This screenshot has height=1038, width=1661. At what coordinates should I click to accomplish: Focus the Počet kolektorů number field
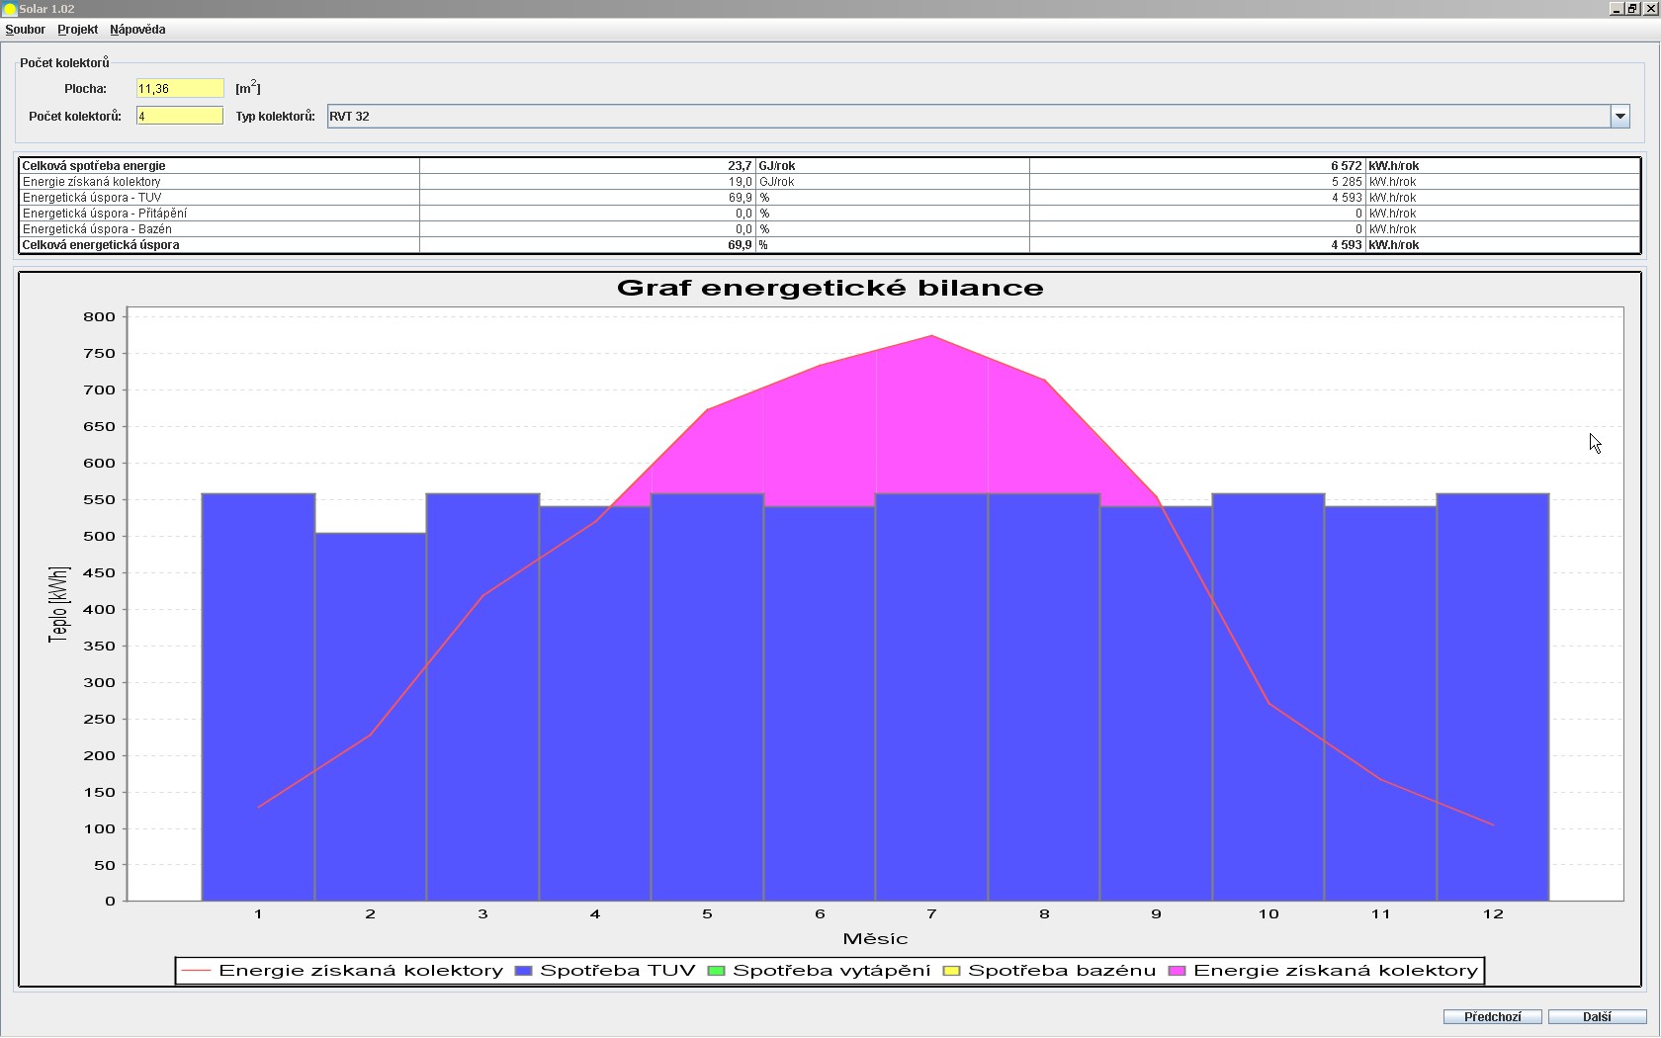(x=180, y=117)
